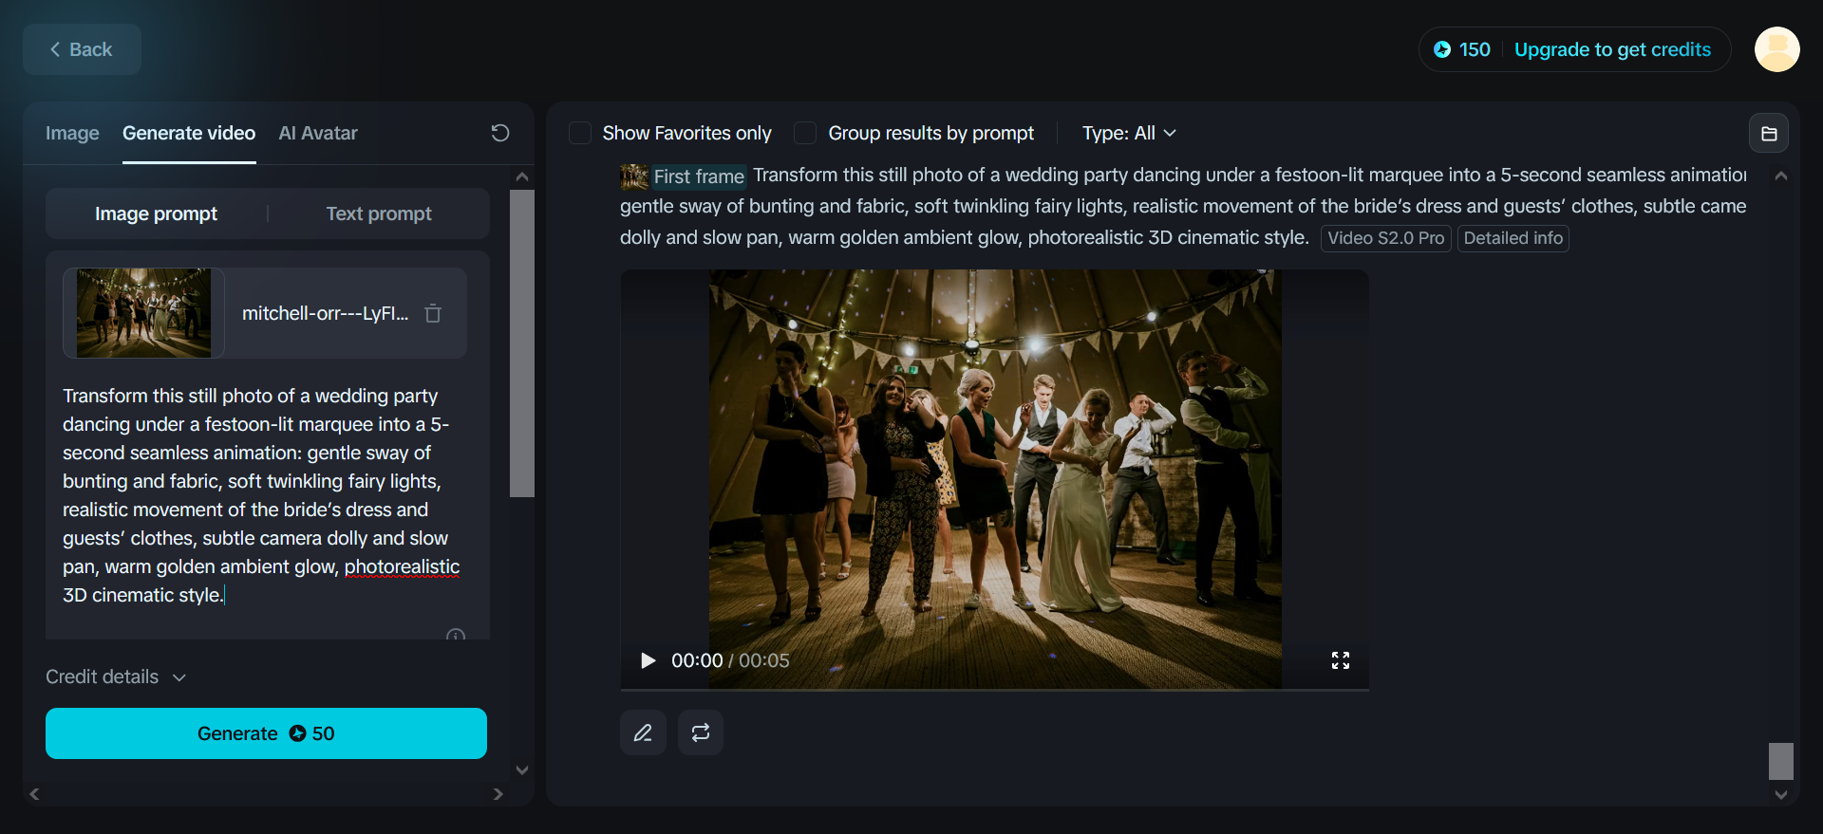Open the user profile avatar

tap(1776, 49)
